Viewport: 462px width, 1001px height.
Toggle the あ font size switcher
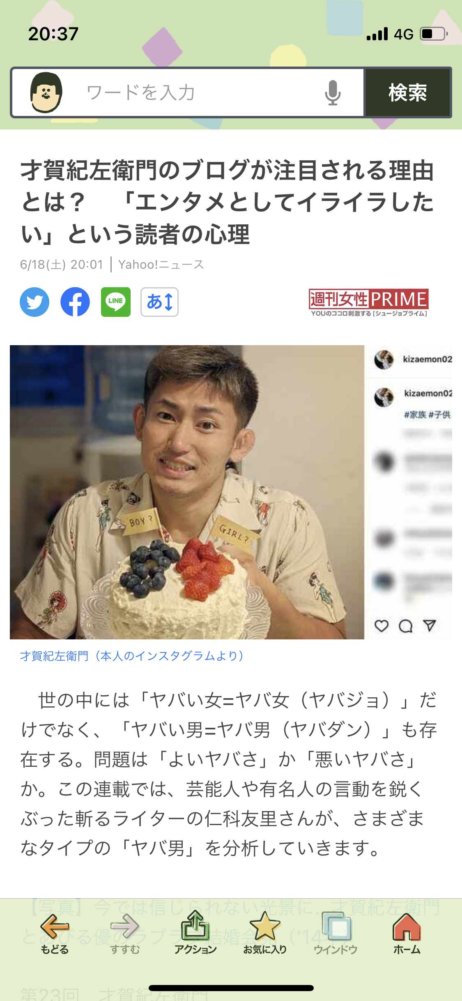159,302
